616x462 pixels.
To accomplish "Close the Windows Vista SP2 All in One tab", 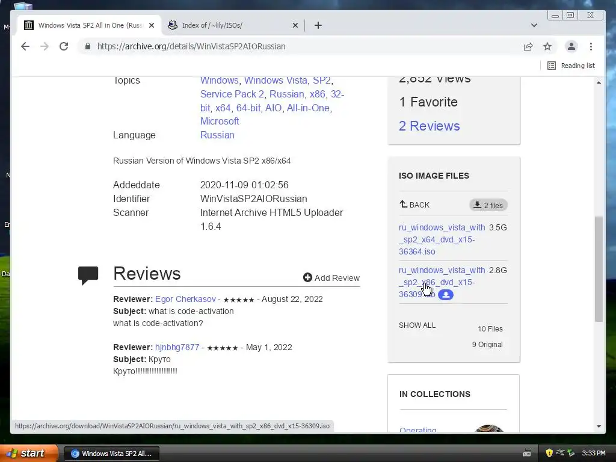I will (152, 25).
